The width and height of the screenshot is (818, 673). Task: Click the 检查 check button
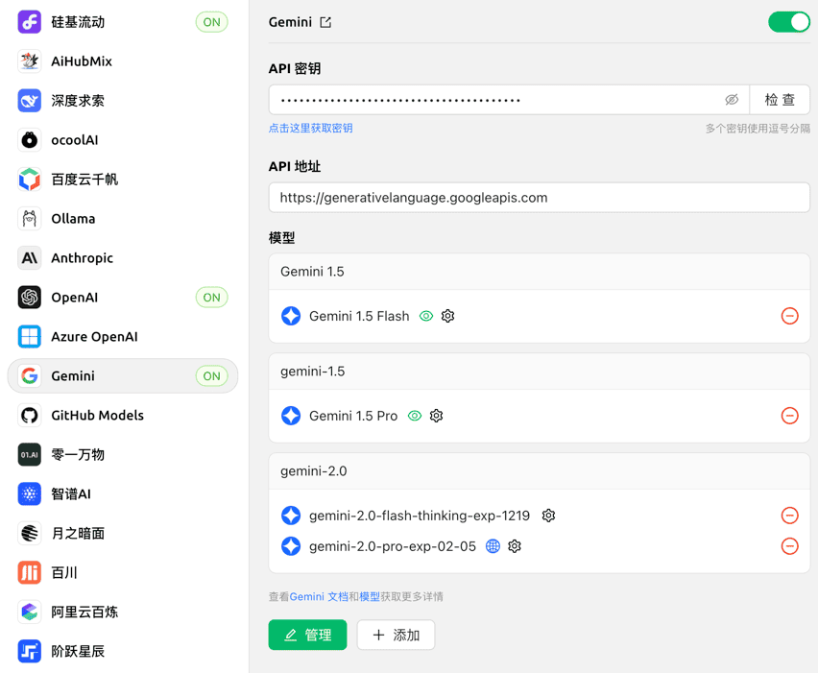coord(780,100)
